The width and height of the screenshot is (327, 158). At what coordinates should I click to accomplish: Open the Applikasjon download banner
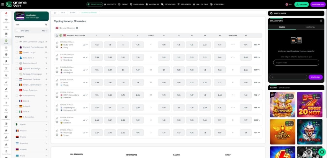32,16
